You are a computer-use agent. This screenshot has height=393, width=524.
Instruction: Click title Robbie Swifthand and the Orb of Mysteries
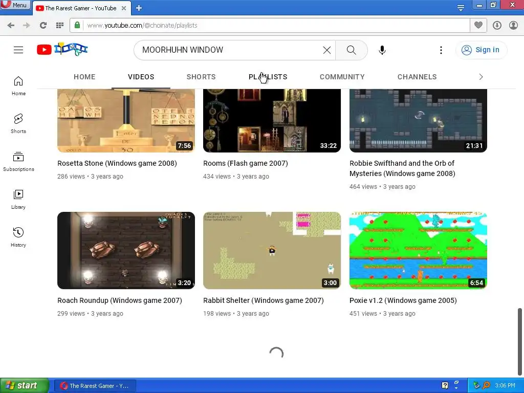tap(402, 168)
